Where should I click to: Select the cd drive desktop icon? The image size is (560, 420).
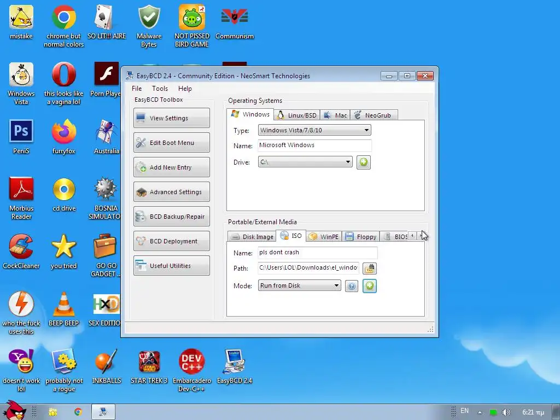click(63, 194)
